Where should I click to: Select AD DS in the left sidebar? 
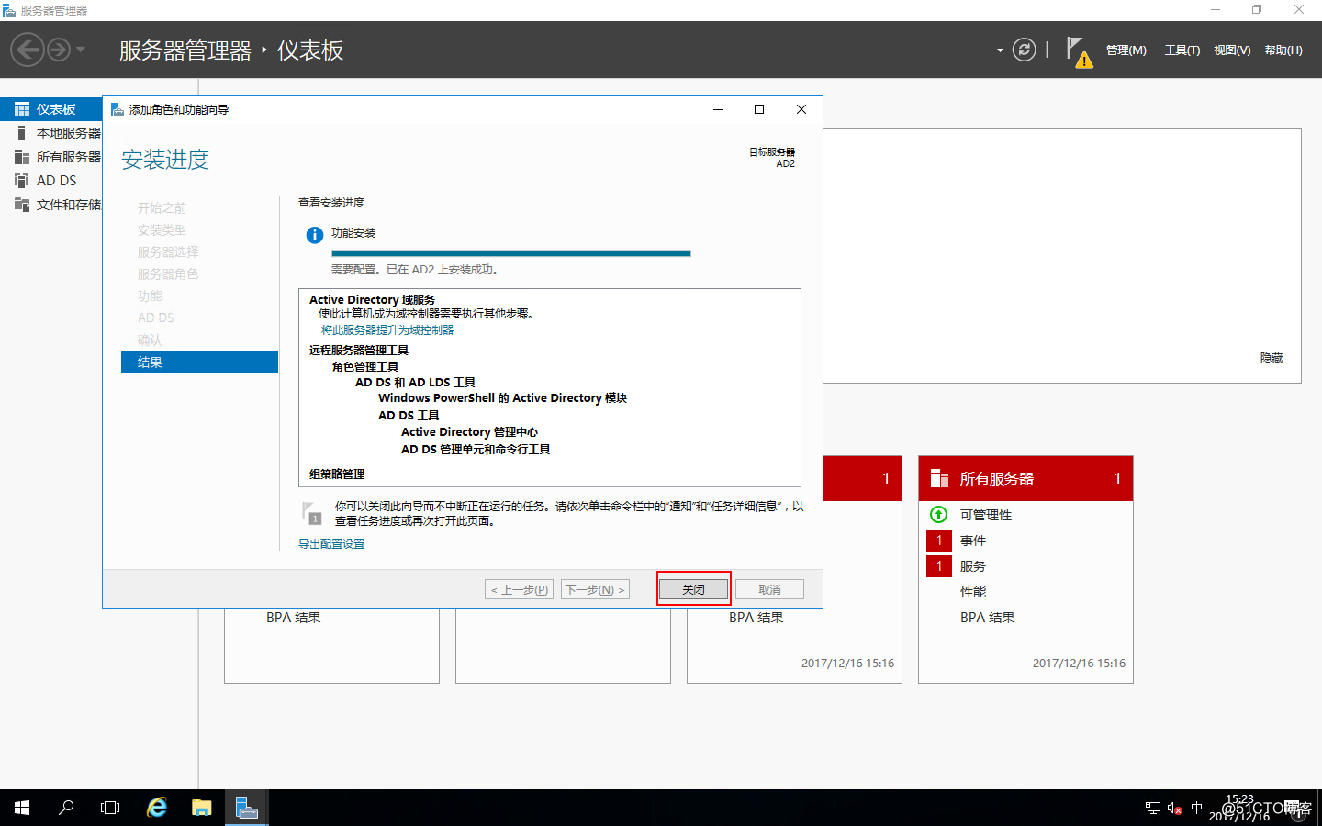point(51,181)
